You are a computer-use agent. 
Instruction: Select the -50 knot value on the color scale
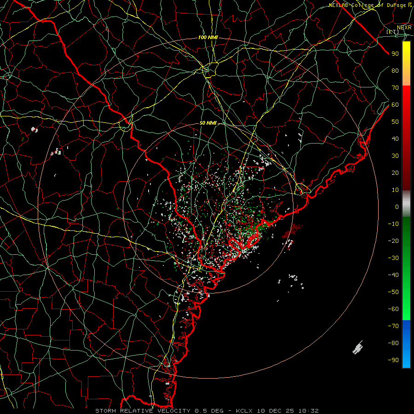tap(393, 292)
